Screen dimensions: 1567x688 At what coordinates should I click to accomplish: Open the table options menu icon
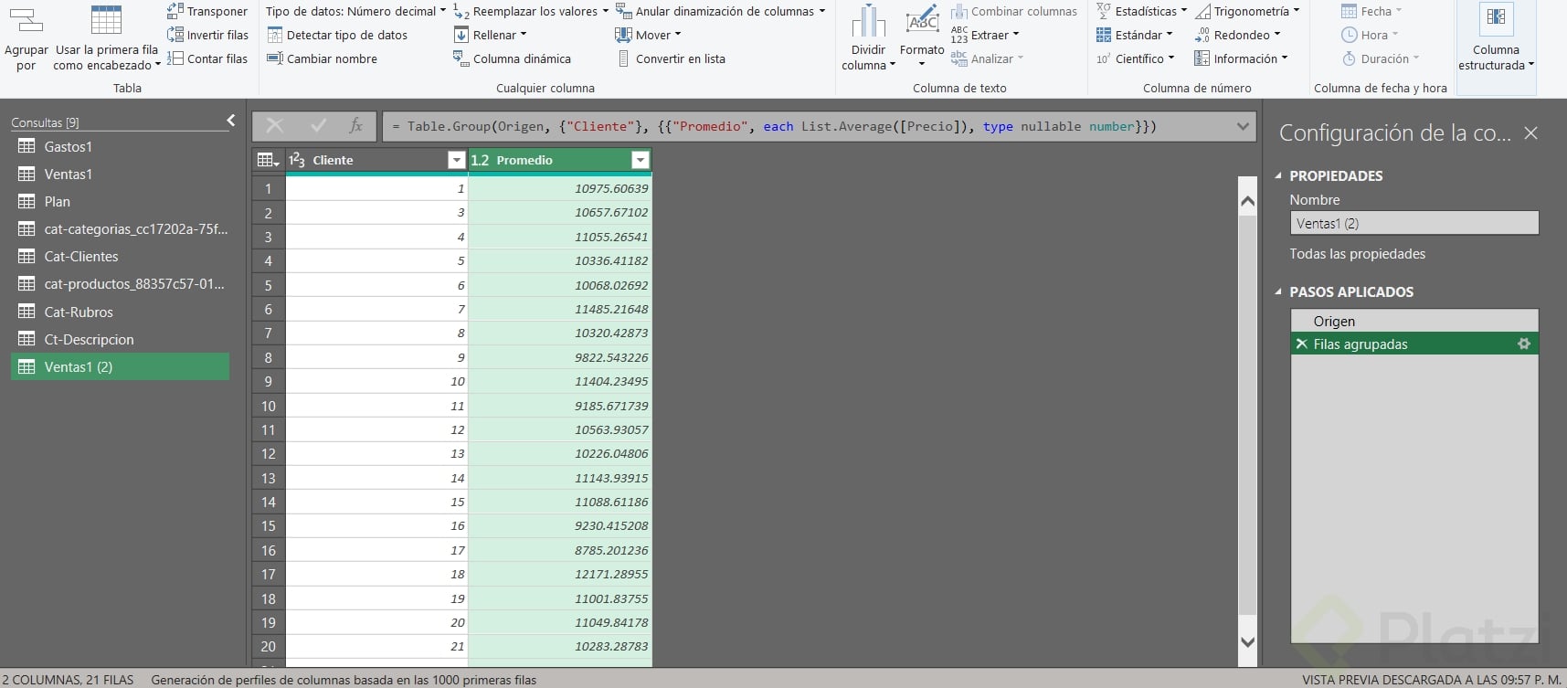coord(268,160)
